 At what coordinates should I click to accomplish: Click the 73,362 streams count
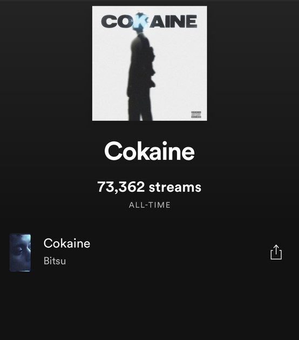(149, 187)
